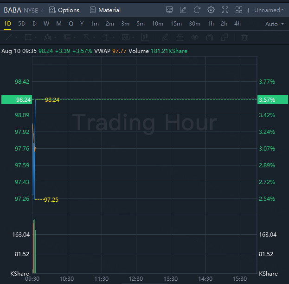The image size is (289, 284).
Task: Select the 15m interval tab
Action: tap(176, 24)
